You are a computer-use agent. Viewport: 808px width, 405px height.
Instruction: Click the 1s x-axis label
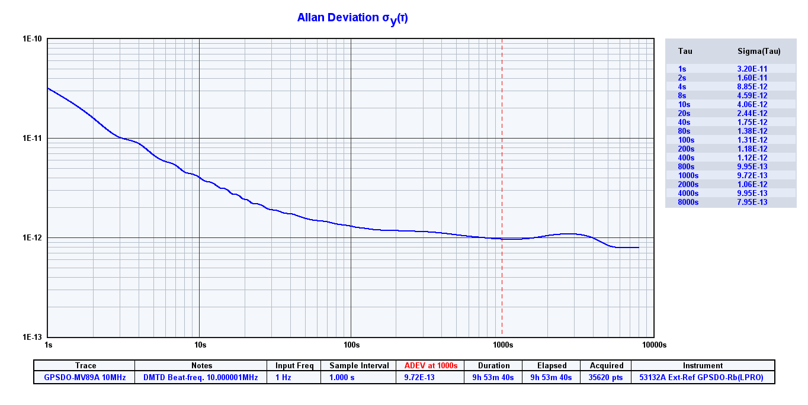49,344
